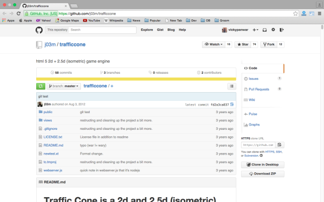This screenshot has width=324, height=202.
Task: Open vickypanwar profile
Action: 235,30
